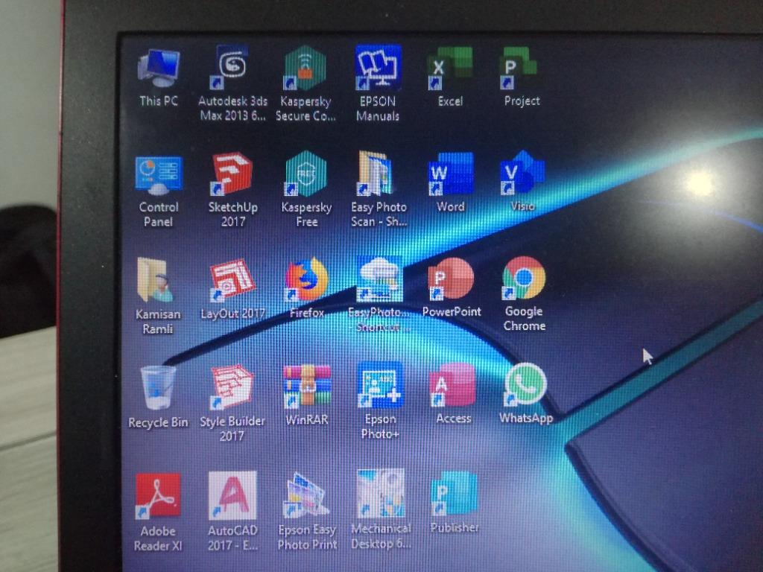The image size is (763, 572).
Task: Click the SketchUp 2017 shortcut
Action: (232, 175)
